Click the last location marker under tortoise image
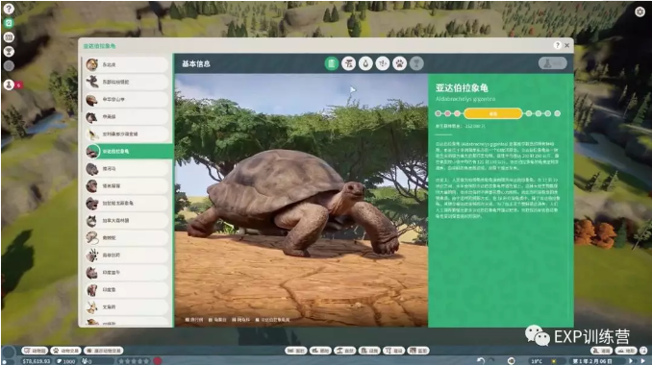The image size is (652, 365). (x=272, y=320)
